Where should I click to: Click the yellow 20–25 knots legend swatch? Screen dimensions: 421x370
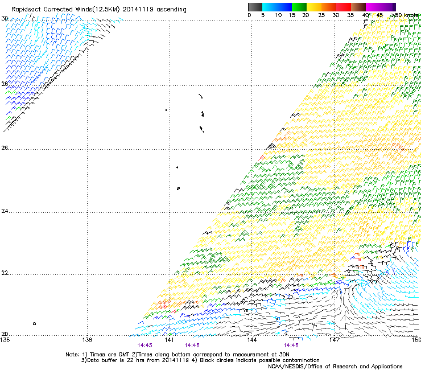point(314,7)
